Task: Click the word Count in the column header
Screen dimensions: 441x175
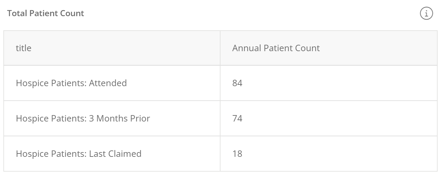Action: coord(307,48)
